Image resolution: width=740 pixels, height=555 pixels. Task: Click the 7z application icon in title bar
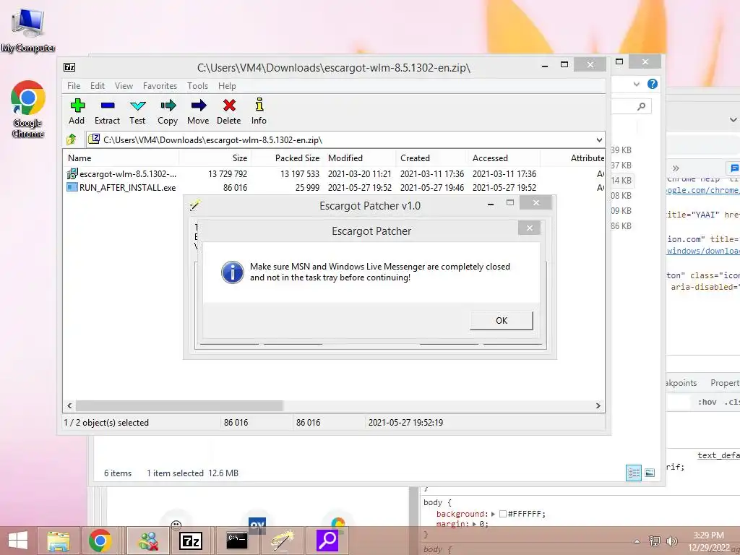[69, 67]
